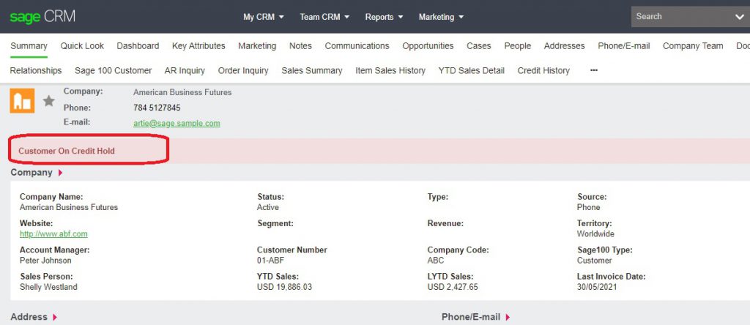Open the Marketing dropdown in top bar

tap(441, 17)
